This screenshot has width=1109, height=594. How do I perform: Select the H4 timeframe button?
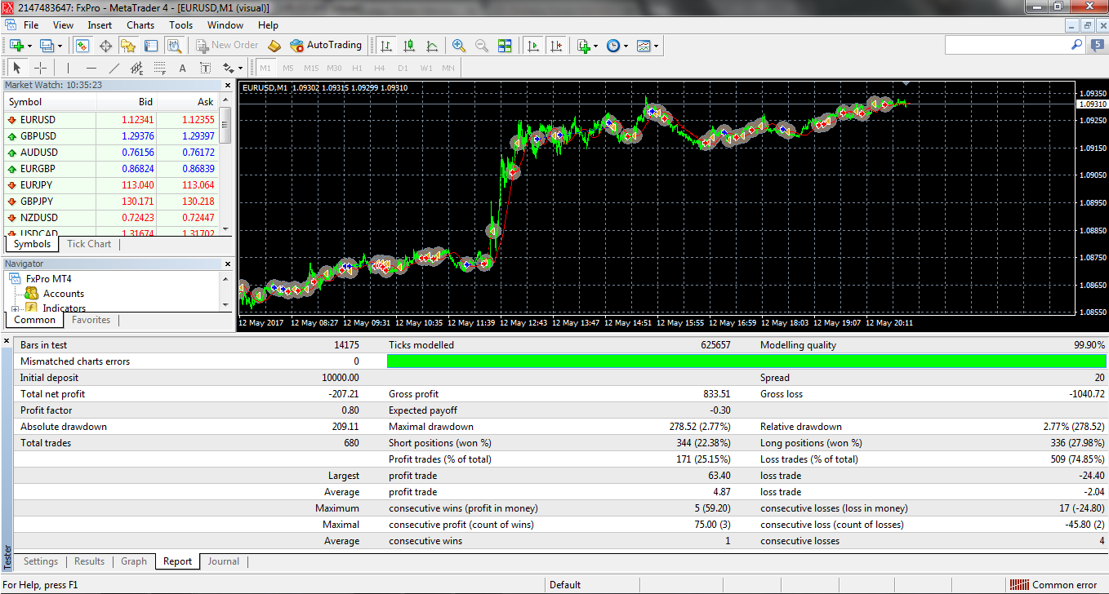(x=380, y=68)
